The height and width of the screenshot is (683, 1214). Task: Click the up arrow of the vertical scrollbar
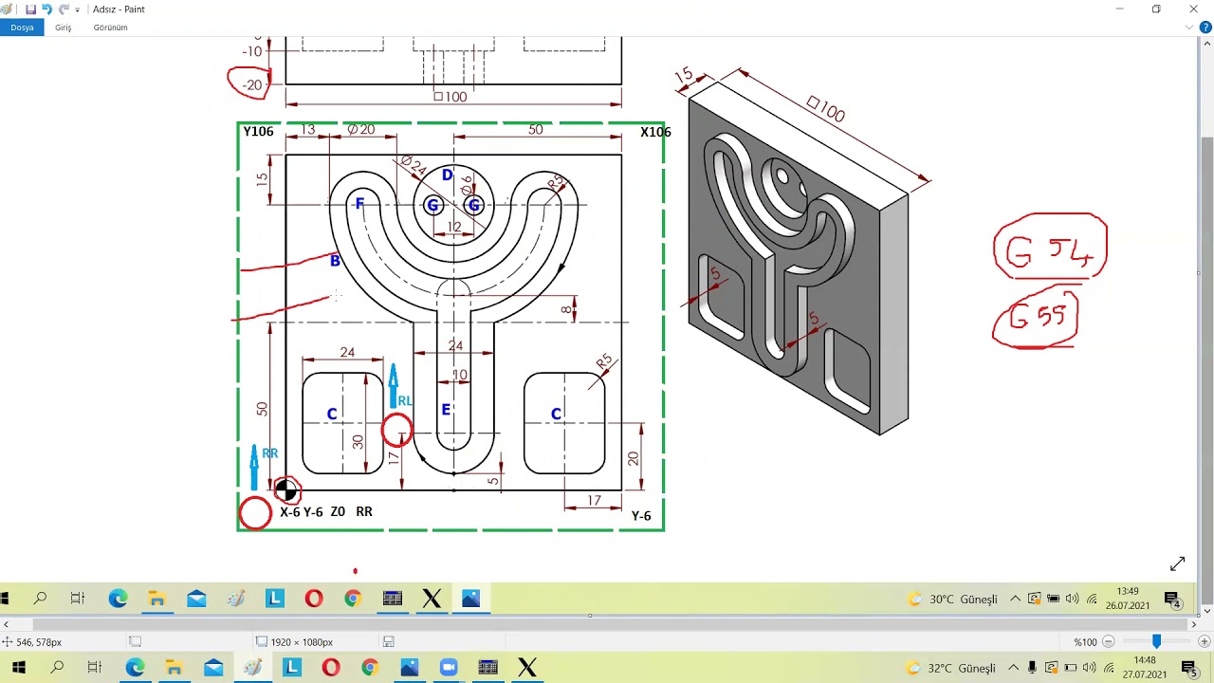(x=1207, y=43)
